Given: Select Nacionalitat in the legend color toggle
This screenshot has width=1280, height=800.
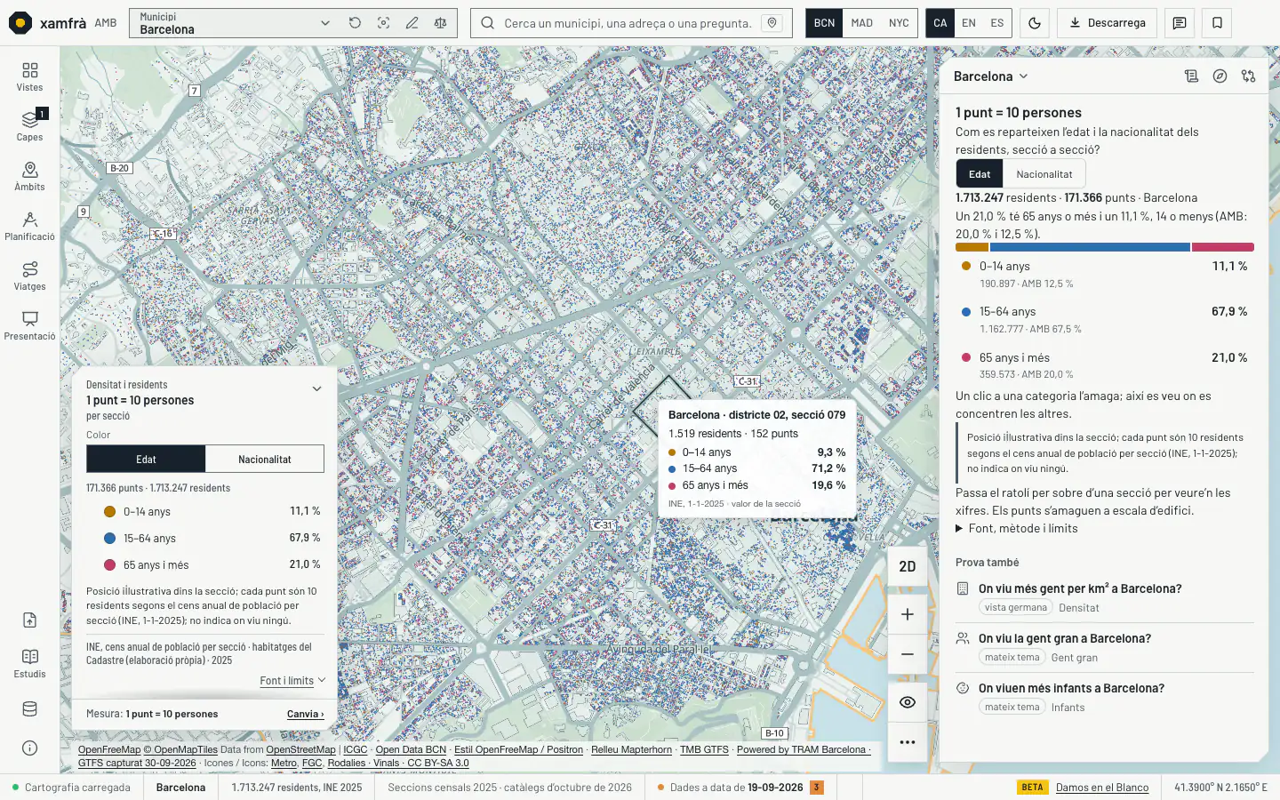Looking at the screenshot, I should pyautogui.click(x=265, y=460).
